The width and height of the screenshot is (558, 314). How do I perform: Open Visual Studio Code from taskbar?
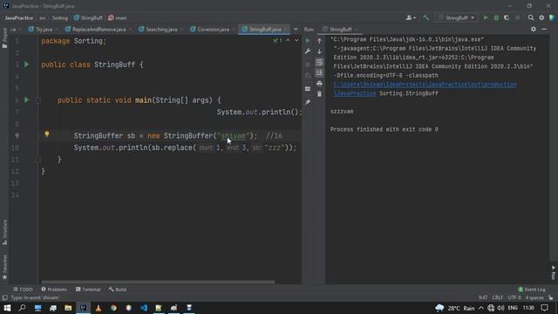click(x=144, y=308)
